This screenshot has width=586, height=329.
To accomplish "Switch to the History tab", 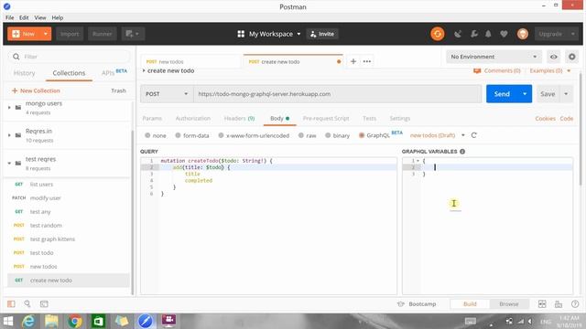I will click(x=25, y=73).
